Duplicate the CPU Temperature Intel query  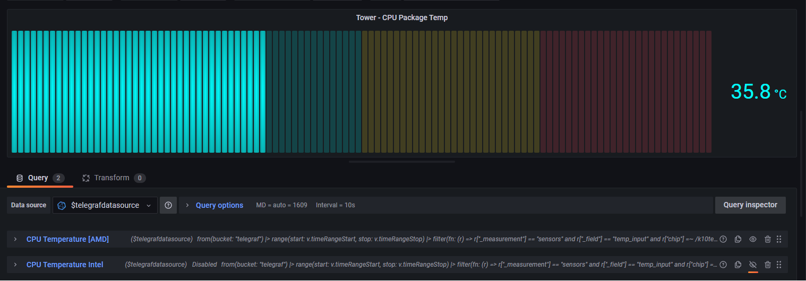[x=738, y=265]
